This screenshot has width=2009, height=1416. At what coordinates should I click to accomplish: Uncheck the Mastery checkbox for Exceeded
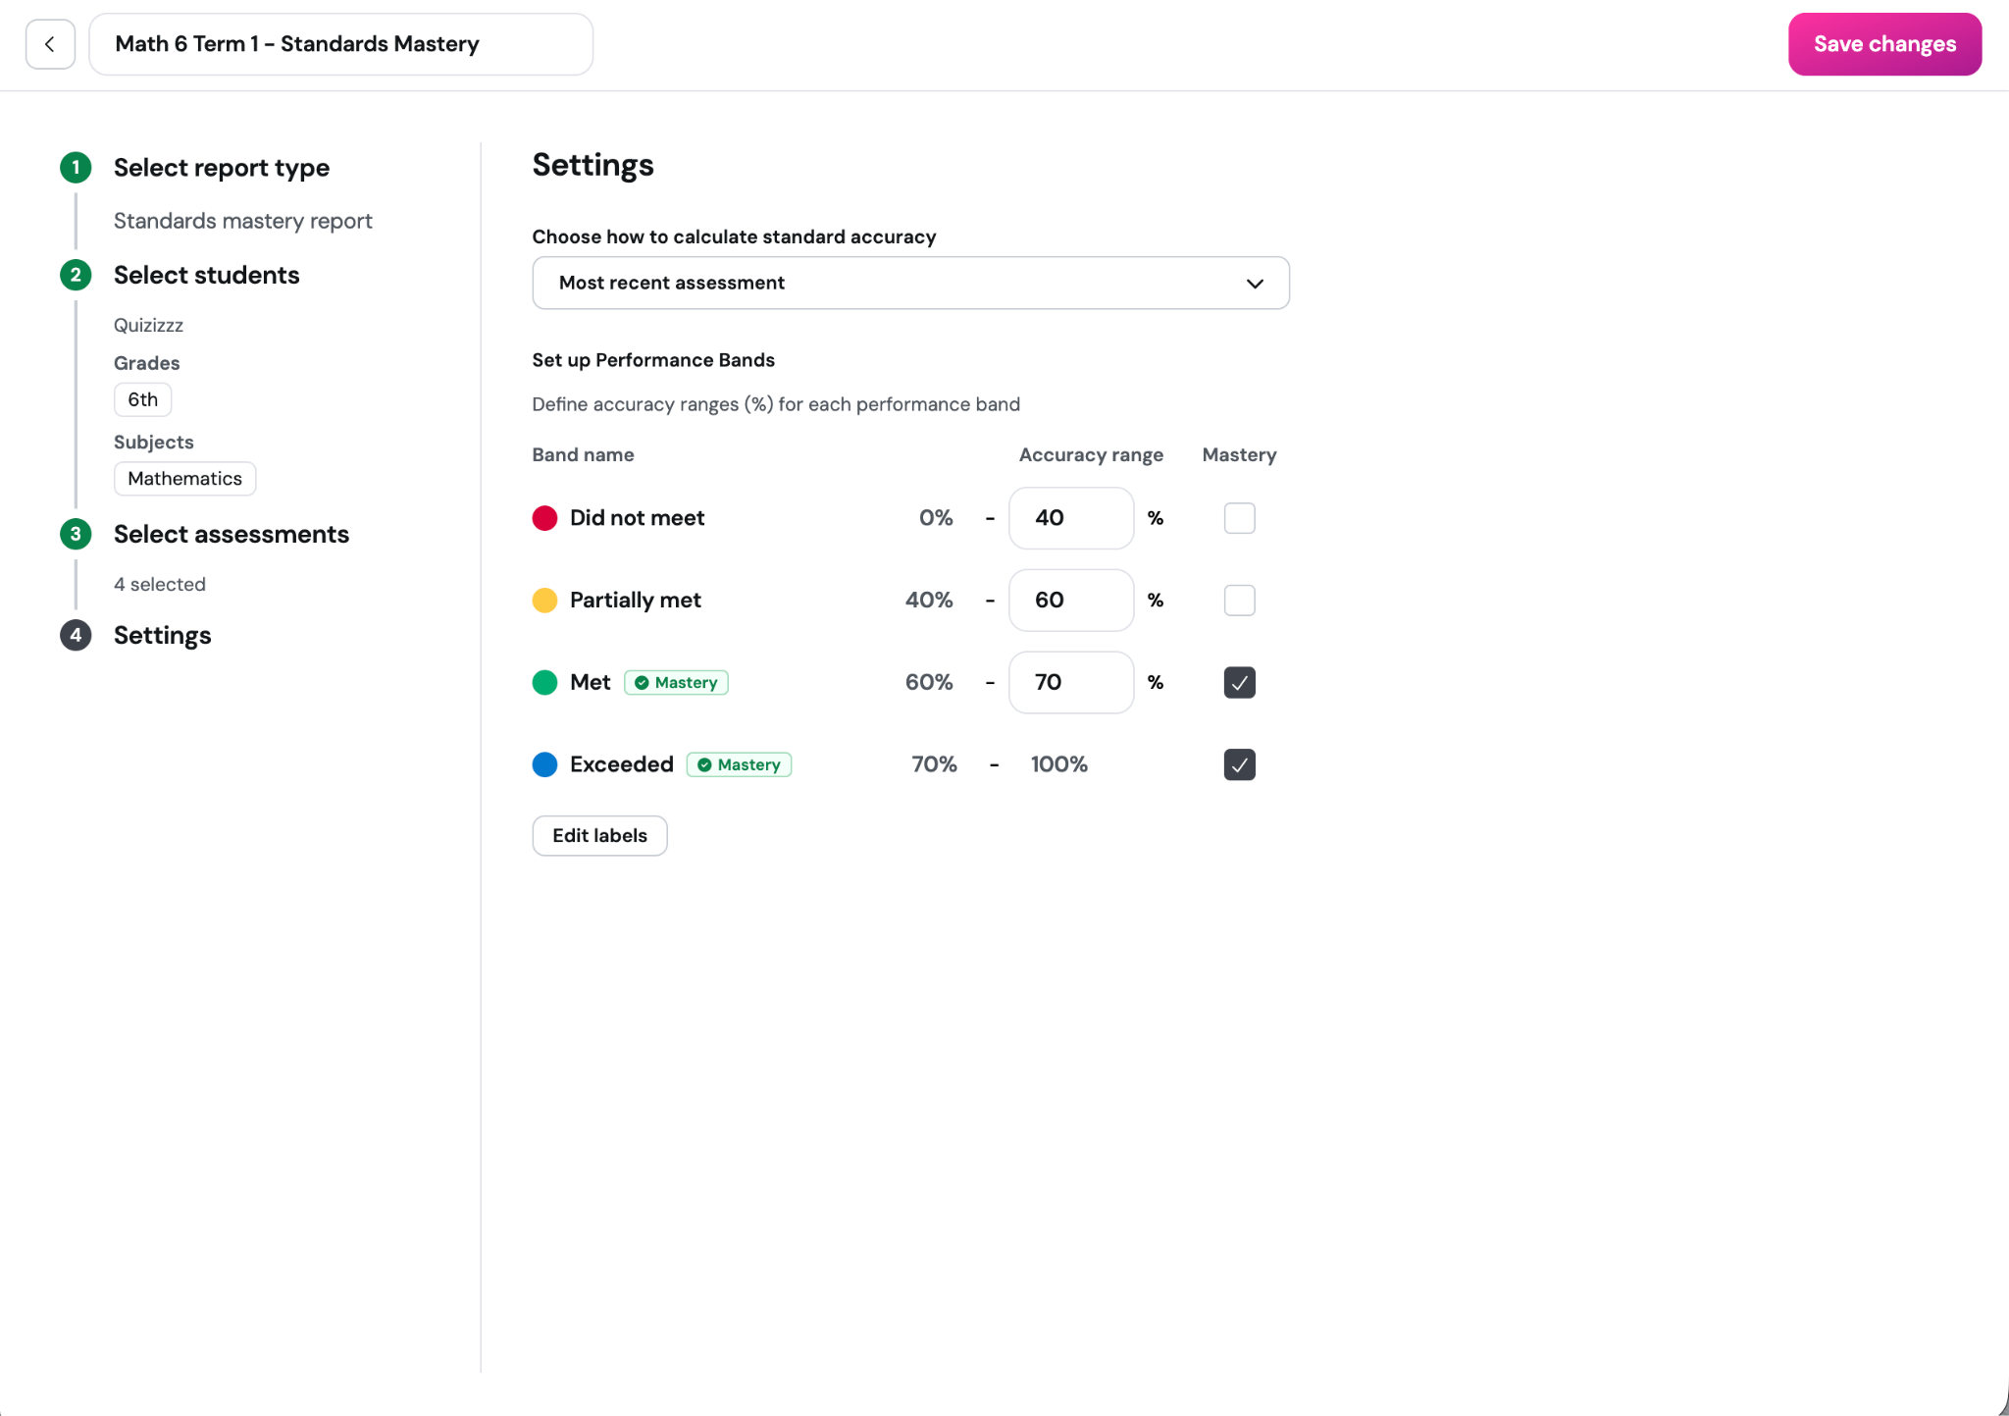click(1239, 764)
